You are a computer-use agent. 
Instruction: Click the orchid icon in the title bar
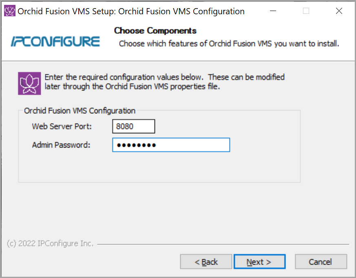point(9,11)
